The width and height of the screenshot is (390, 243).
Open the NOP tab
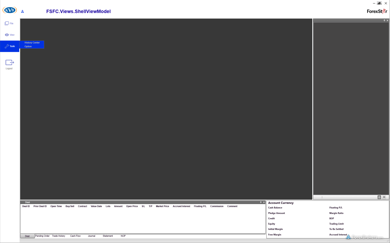(x=123, y=236)
